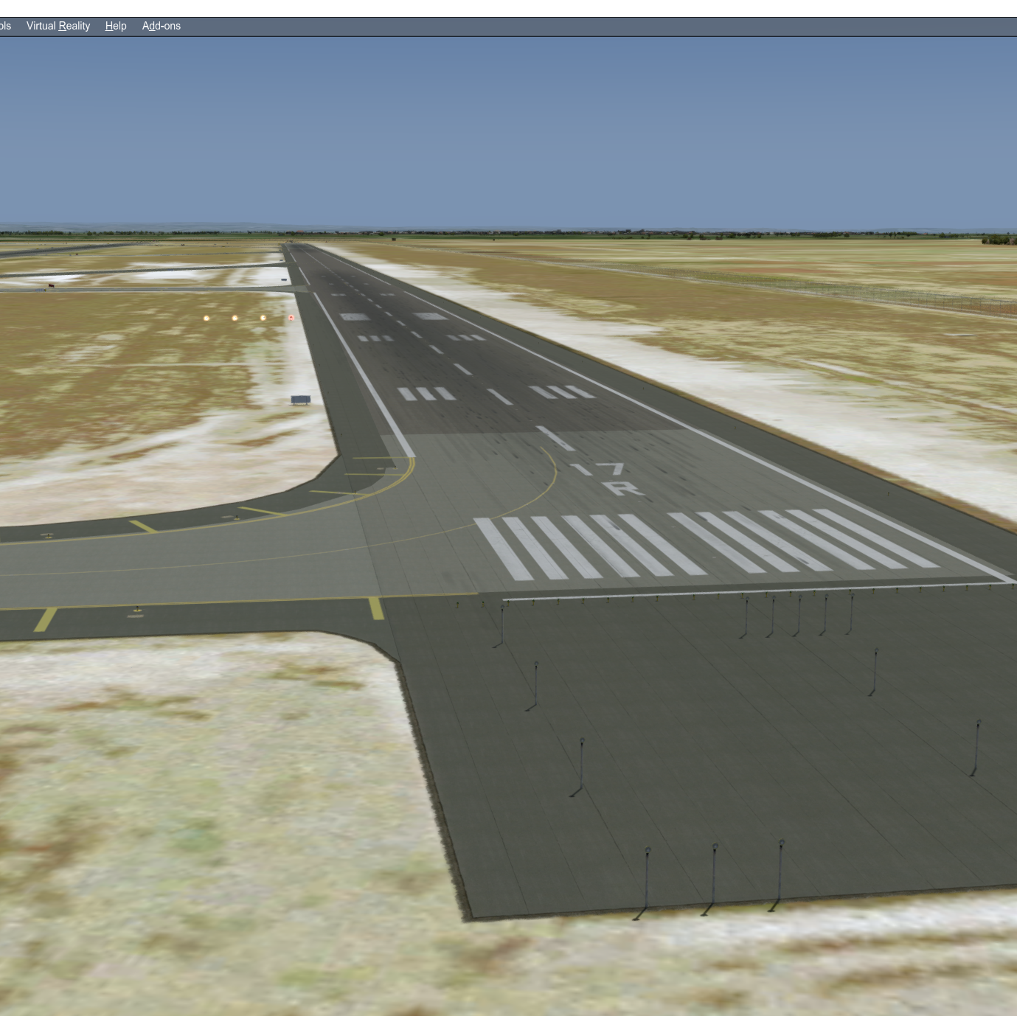
Task: Click the left triple-bar touchdown zone marking
Action: pos(426,394)
